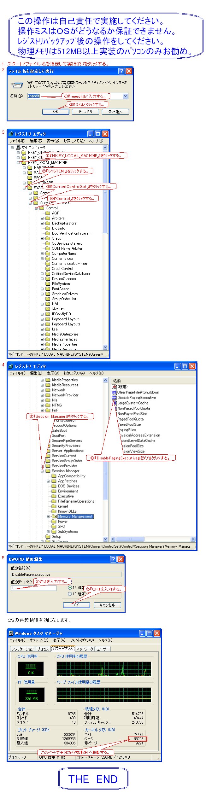The height and width of the screenshot is (793, 206).
Task: Expand the Memory Management tree node
Action: [x=48, y=516]
